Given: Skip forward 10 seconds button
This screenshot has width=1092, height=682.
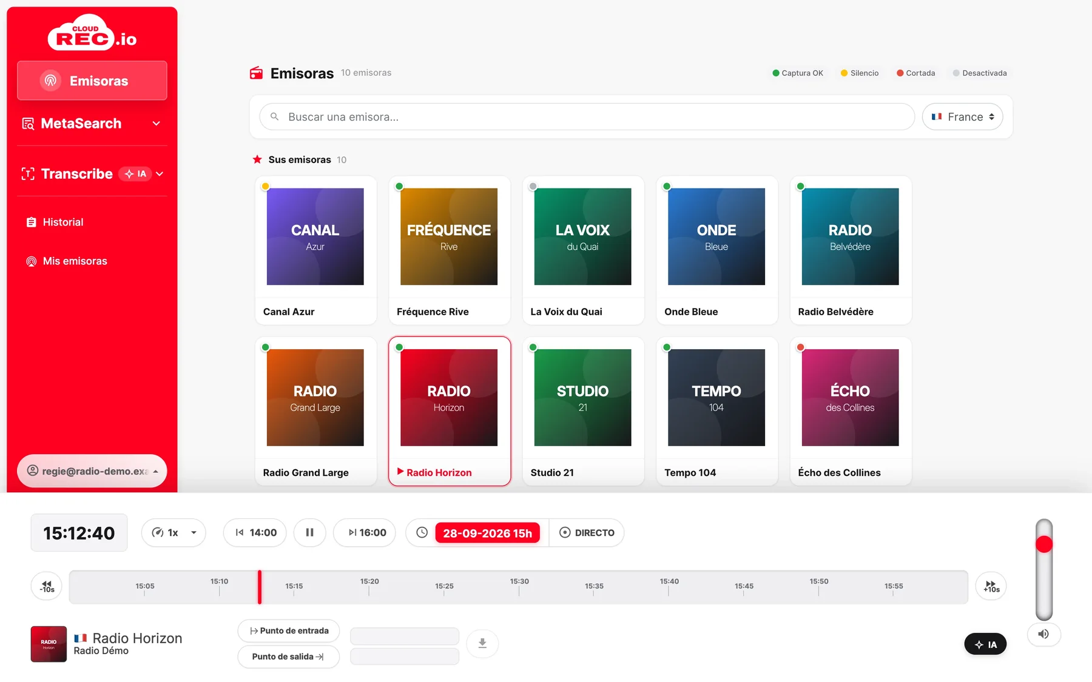Looking at the screenshot, I should [x=991, y=586].
